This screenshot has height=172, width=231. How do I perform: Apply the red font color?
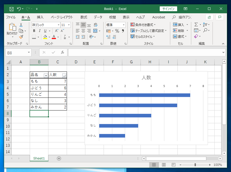pyautogui.click(x=54, y=37)
